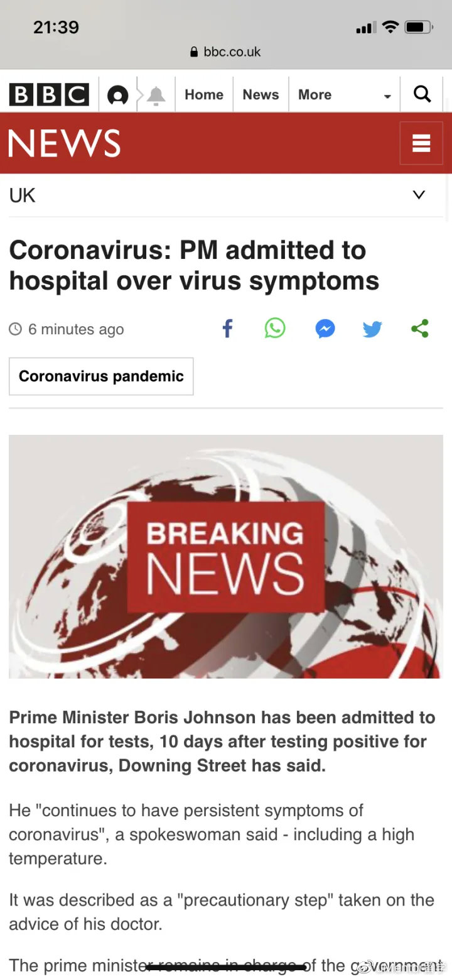Screen dimensions: 452x979
Task: Open the red News hamburger menu
Action: 421,143
